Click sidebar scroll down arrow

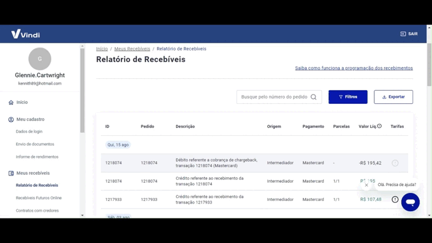point(83,215)
